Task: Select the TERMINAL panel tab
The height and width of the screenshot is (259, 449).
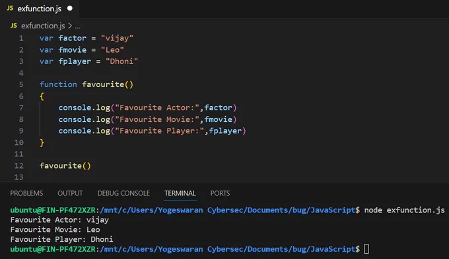Action: [x=180, y=193]
